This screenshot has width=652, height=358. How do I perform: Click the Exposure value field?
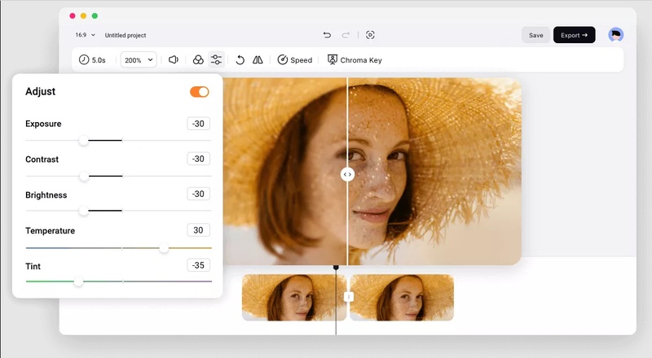(x=198, y=124)
